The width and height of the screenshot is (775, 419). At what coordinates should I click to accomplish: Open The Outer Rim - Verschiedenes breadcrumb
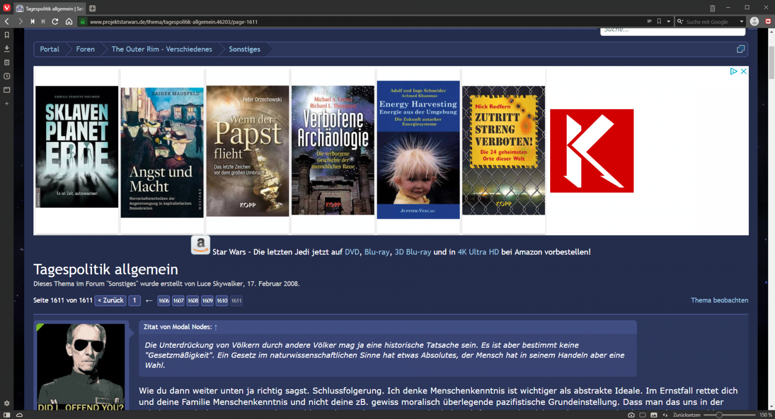coord(162,49)
